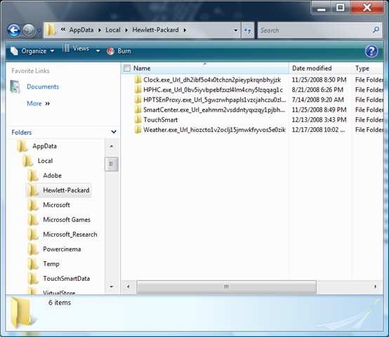Open the recent pages arrow beside Forward
Image resolution: width=389 pixels, height=337 pixels.
pyautogui.click(x=39, y=30)
